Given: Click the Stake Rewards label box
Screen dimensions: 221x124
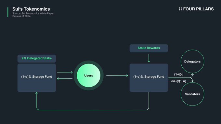Looking at the screenshot, I should (x=149, y=48).
